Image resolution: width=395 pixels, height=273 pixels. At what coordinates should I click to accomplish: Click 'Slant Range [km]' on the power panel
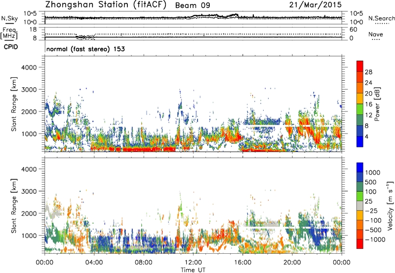pos(14,104)
